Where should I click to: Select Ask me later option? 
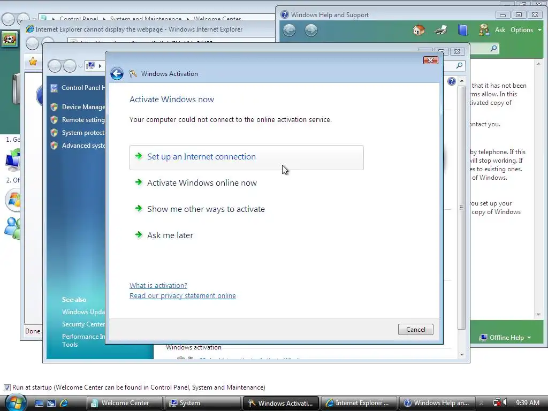pyautogui.click(x=170, y=235)
